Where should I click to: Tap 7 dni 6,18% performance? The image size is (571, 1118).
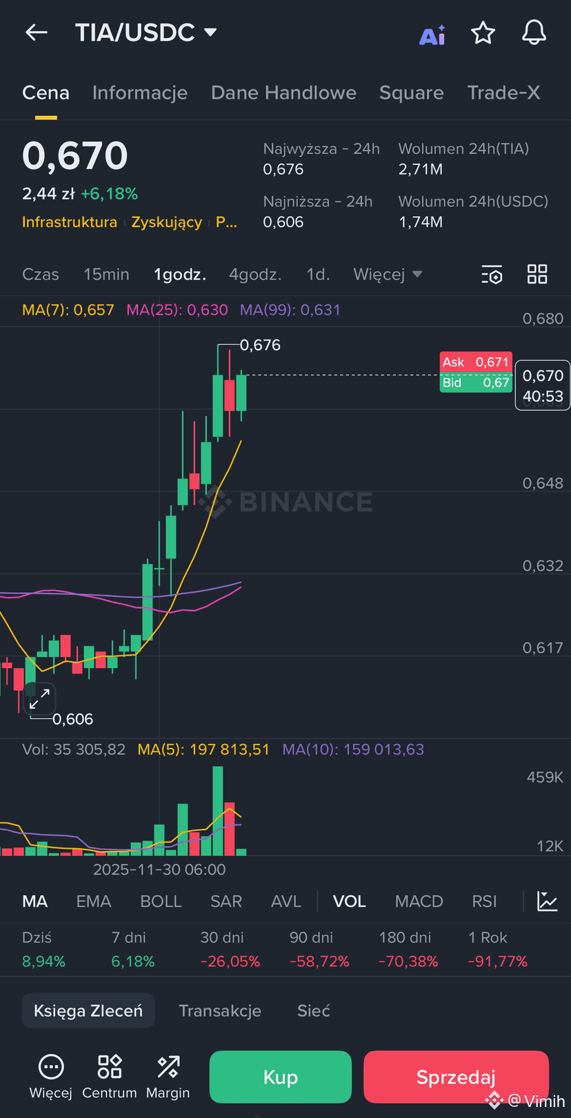[x=133, y=950]
